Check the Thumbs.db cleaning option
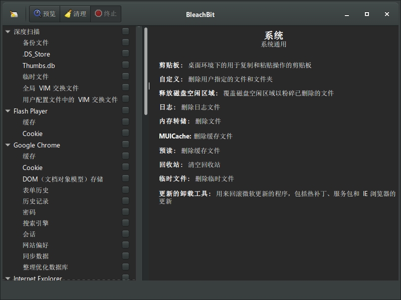 point(126,65)
